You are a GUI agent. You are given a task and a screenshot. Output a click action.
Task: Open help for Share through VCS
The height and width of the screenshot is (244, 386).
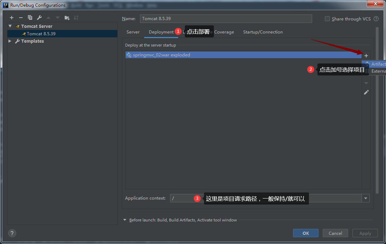pos(376,19)
